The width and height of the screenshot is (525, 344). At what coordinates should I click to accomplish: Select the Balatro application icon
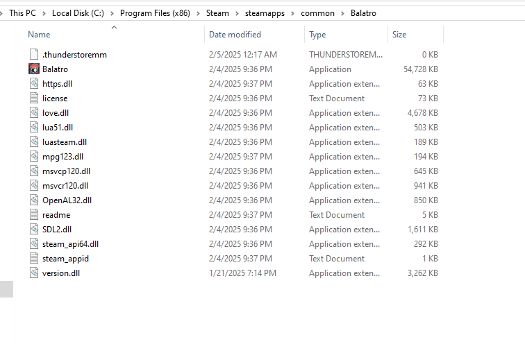pyautogui.click(x=34, y=69)
